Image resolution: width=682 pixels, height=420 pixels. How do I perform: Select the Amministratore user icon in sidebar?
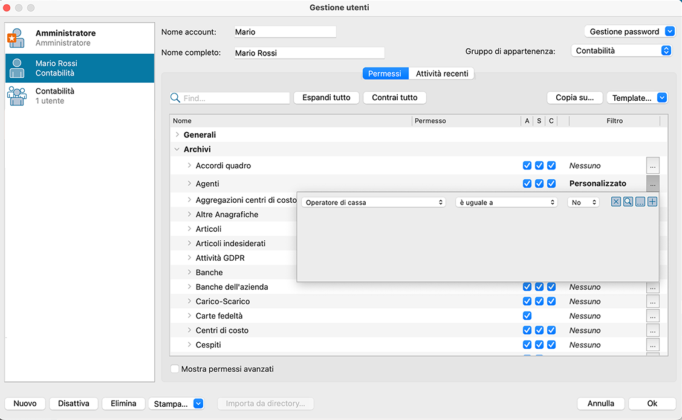(x=16, y=38)
